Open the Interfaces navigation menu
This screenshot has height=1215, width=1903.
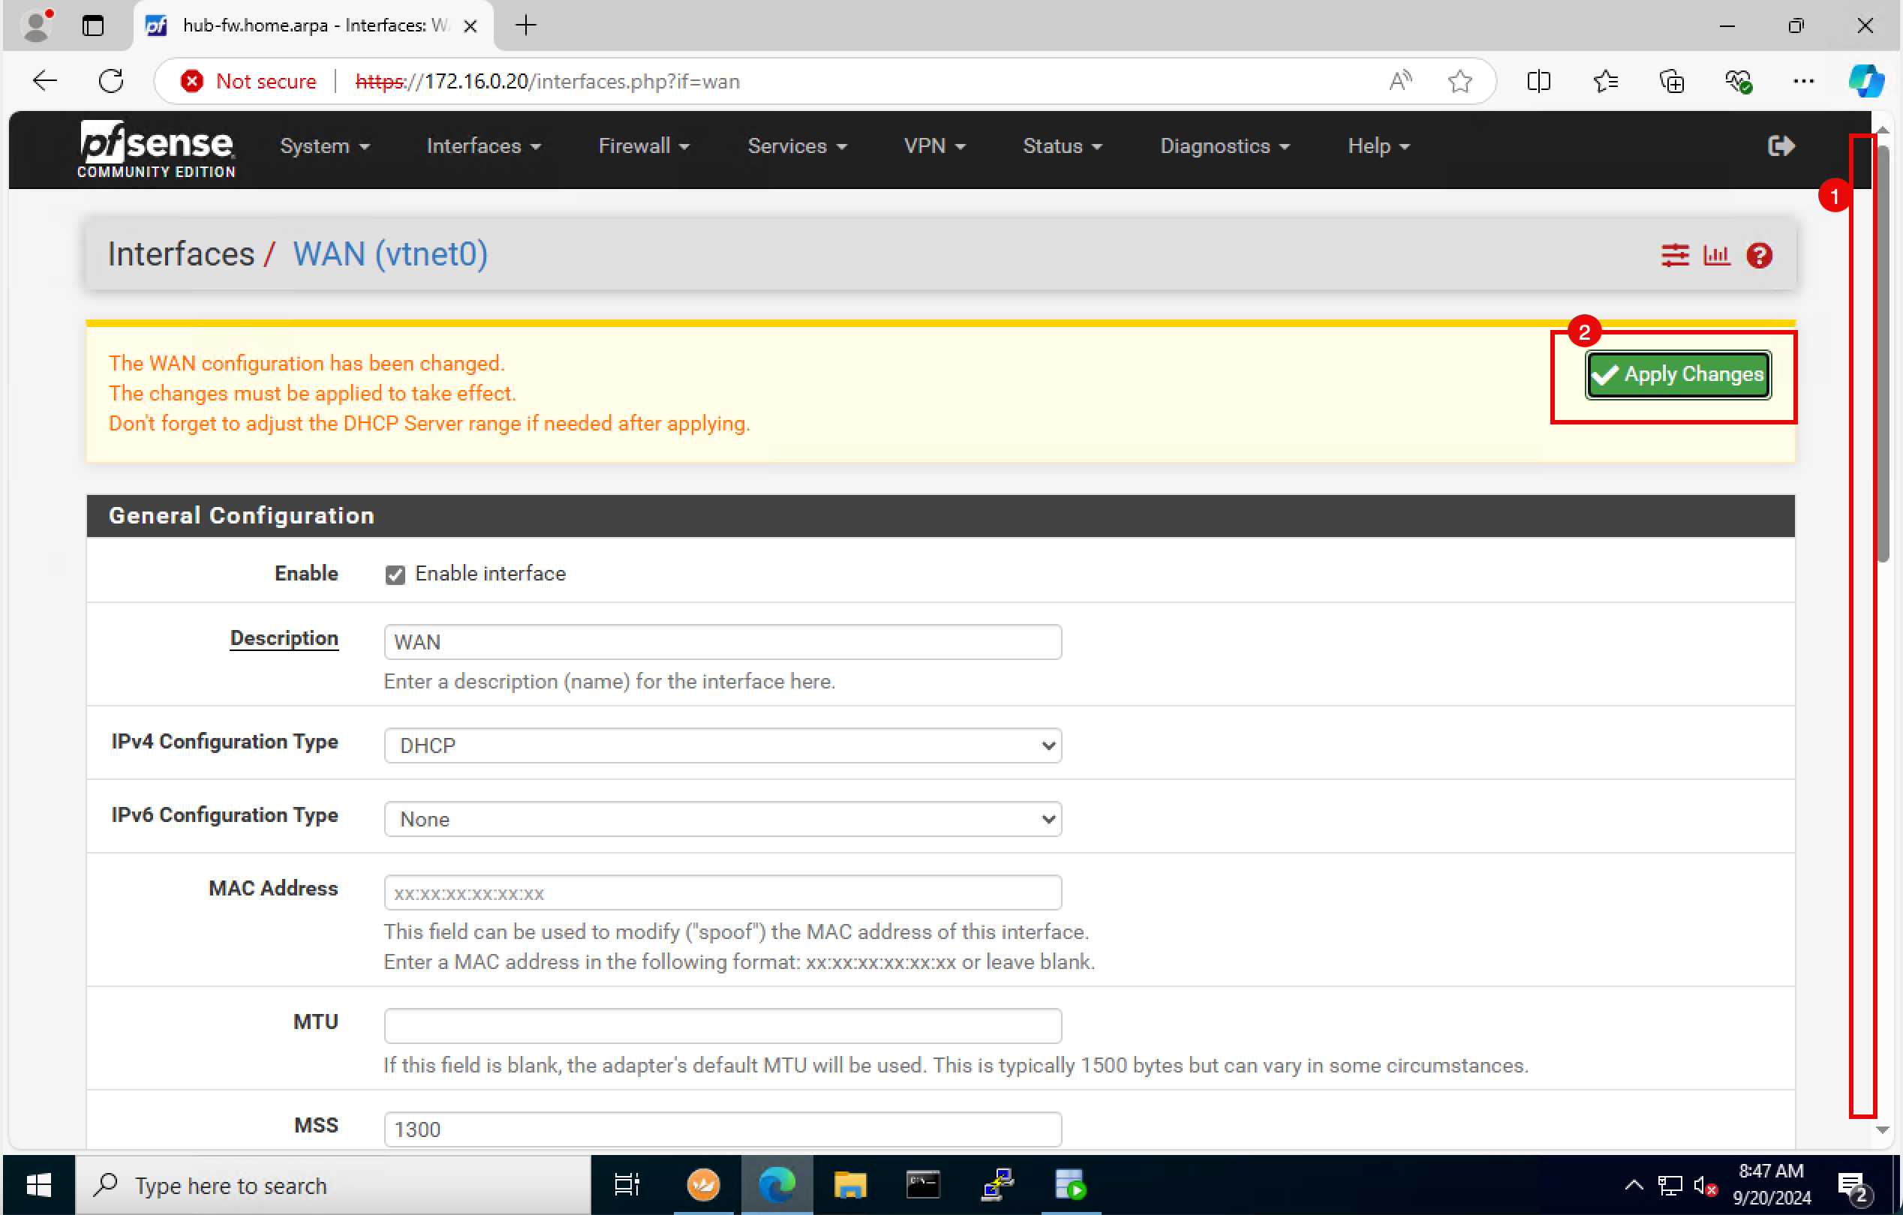pos(483,146)
